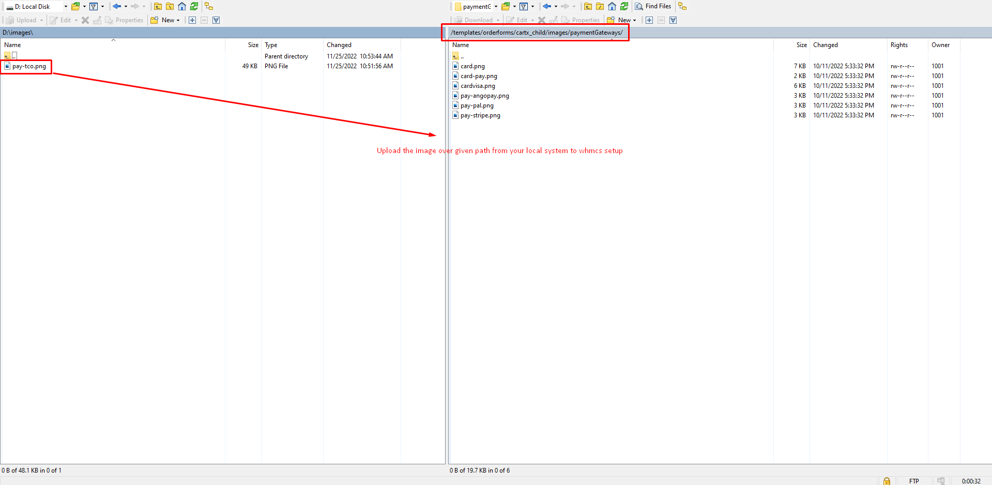Go to local parent directory icon
992x485 pixels.
(x=158, y=7)
